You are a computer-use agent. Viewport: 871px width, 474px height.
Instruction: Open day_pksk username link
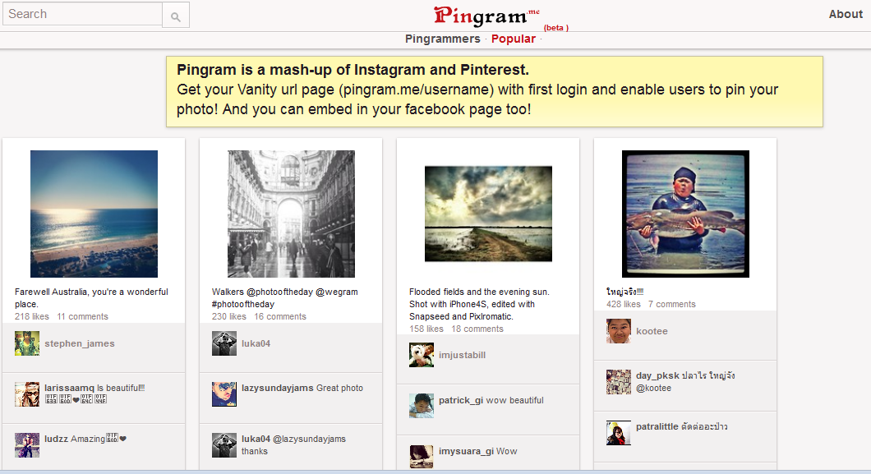click(x=657, y=375)
